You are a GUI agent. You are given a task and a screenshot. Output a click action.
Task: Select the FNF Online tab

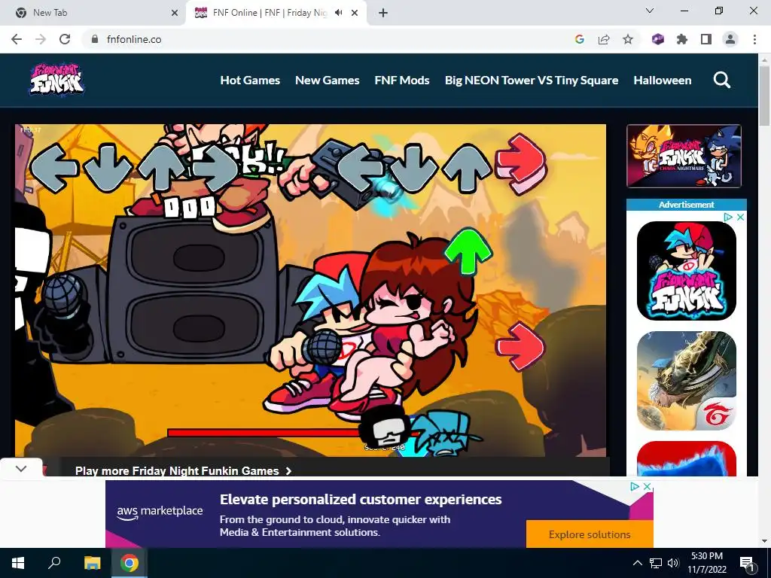coord(276,13)
